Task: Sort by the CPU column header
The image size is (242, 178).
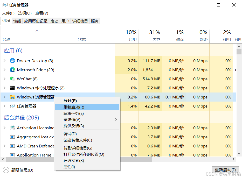Action: tap(127, 37)
